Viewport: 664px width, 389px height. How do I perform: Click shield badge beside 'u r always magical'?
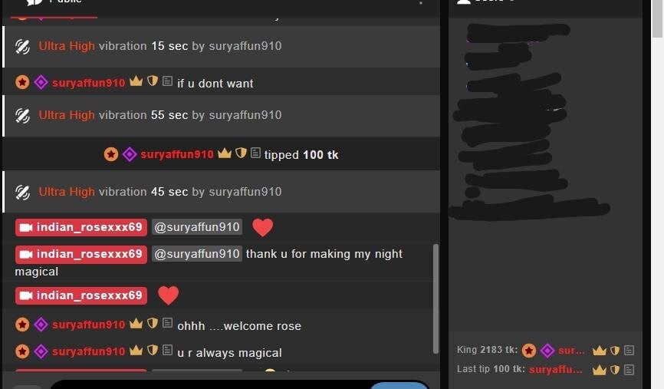click(x=153, y=351)
